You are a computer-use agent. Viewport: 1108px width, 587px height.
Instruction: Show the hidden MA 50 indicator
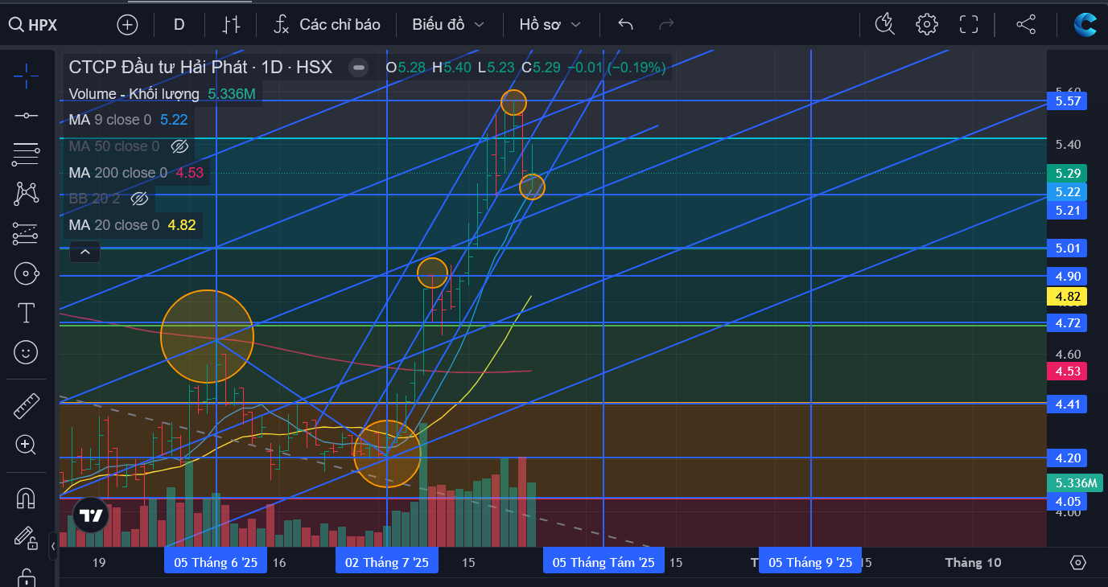click(x=180, y=146)
